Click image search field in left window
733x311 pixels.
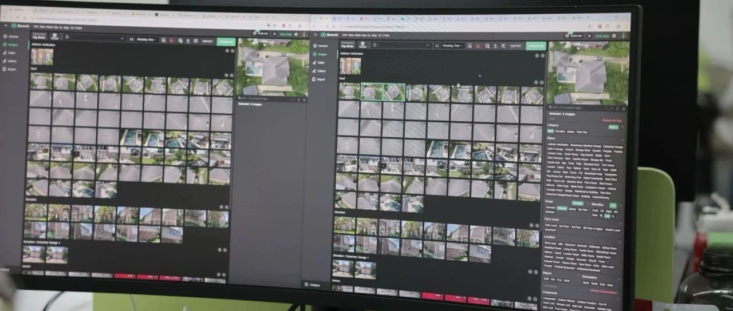[94, 38]
